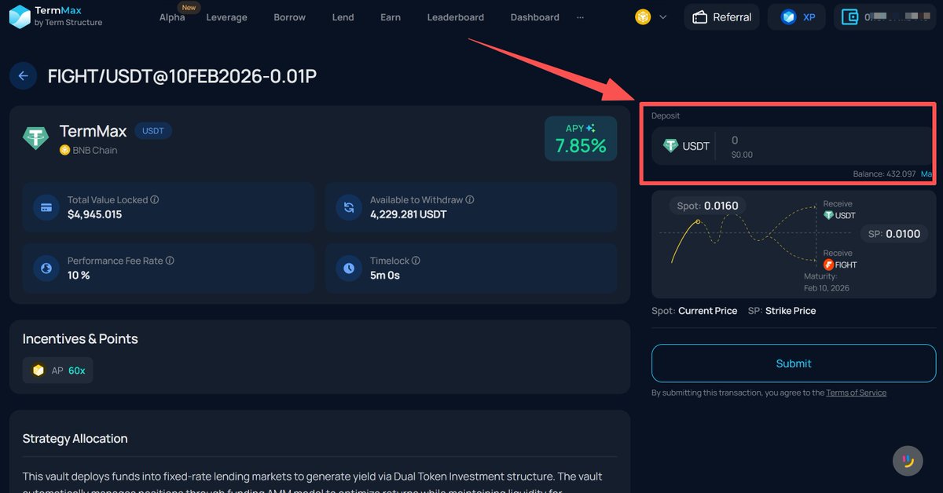Open the Leverage tab
This screenshot has height=493, width=943.
click(226, 17)
